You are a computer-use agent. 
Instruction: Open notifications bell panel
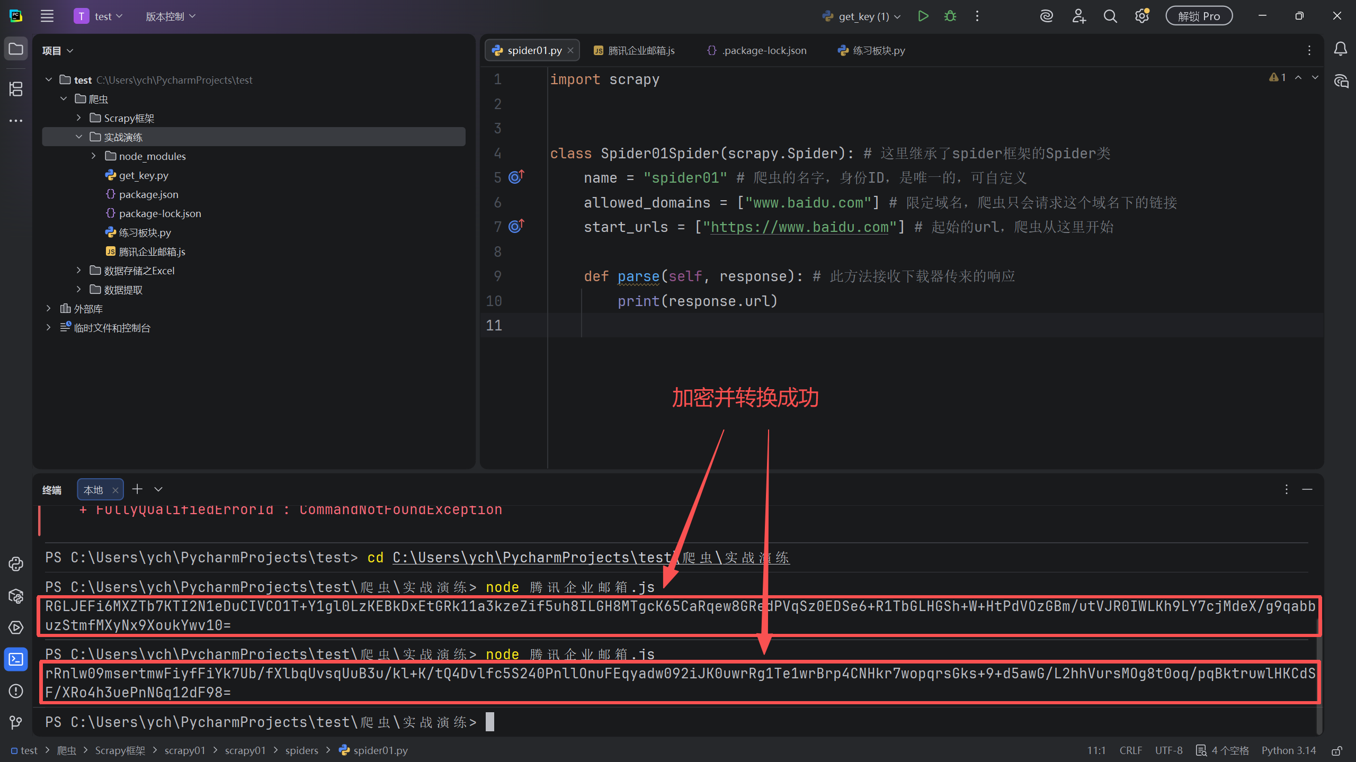click(1341, 49)
